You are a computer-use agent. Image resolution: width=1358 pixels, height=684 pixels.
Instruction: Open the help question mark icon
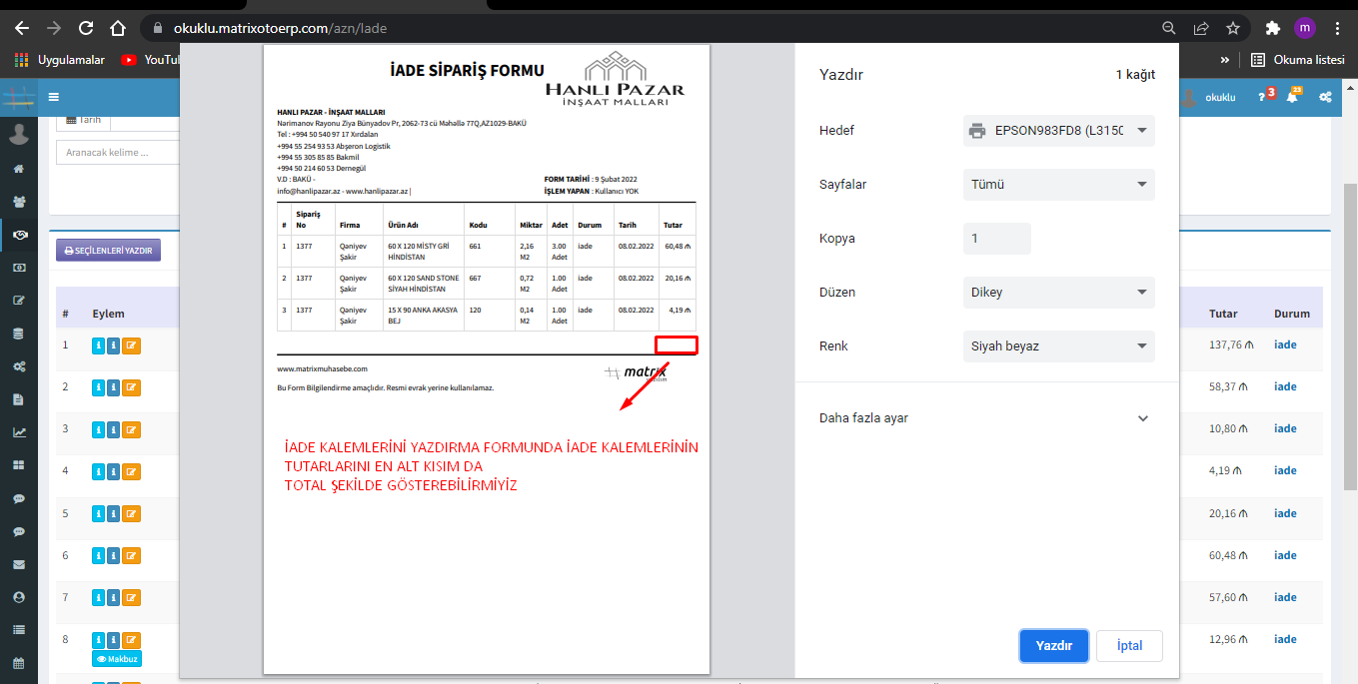[1263, 98]
